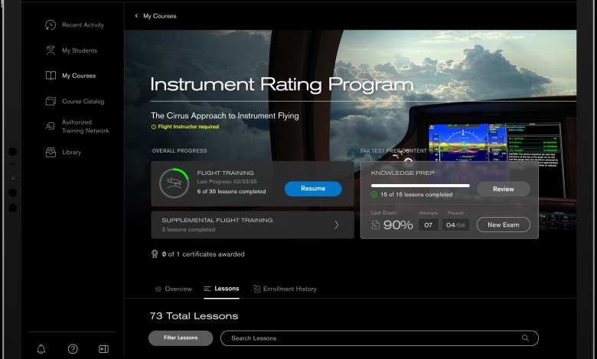Click the search magnifier icon
Screen dimensions: 597x359
525,338
